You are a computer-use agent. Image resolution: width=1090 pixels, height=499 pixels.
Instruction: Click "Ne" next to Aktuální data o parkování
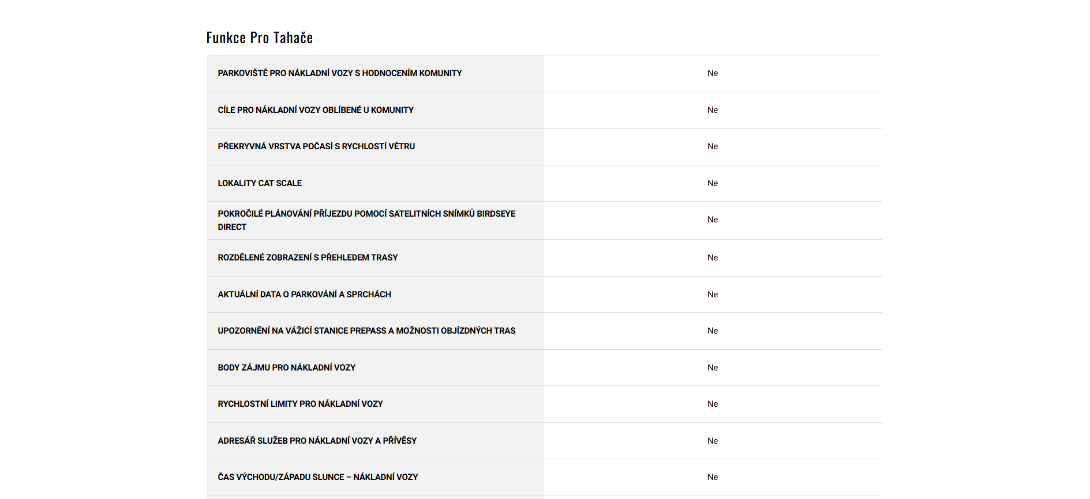point(713,294)
